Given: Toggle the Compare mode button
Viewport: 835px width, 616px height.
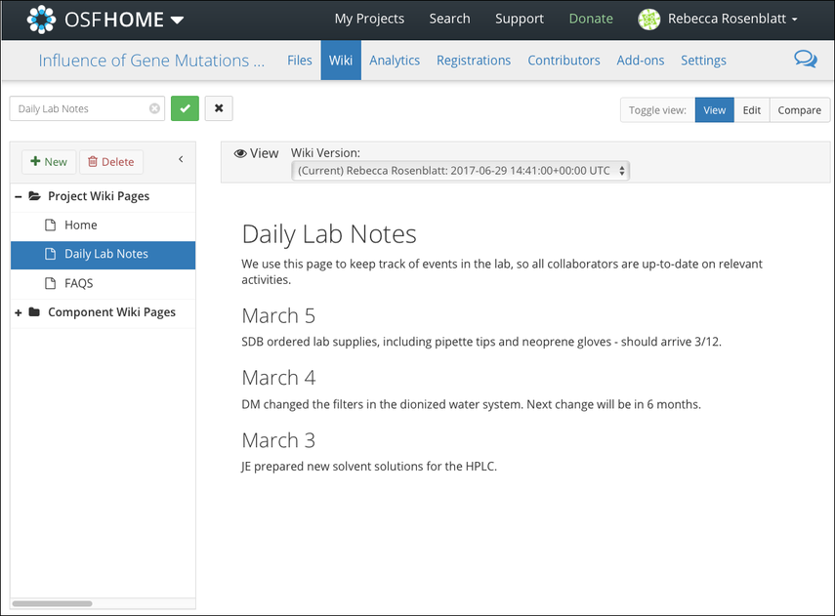Looking at the screenshot, I should click(799, 110).
